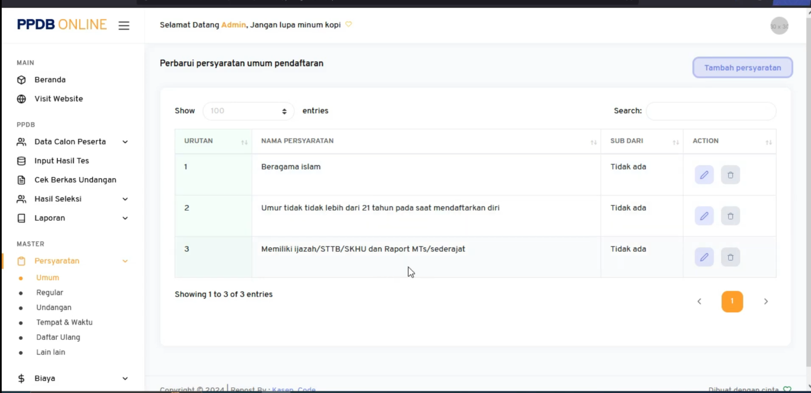Open the Tempat & Waktu submenu item
Image resolution: width=811 pixels, height=393 pixels.
(x=64, y=322)
